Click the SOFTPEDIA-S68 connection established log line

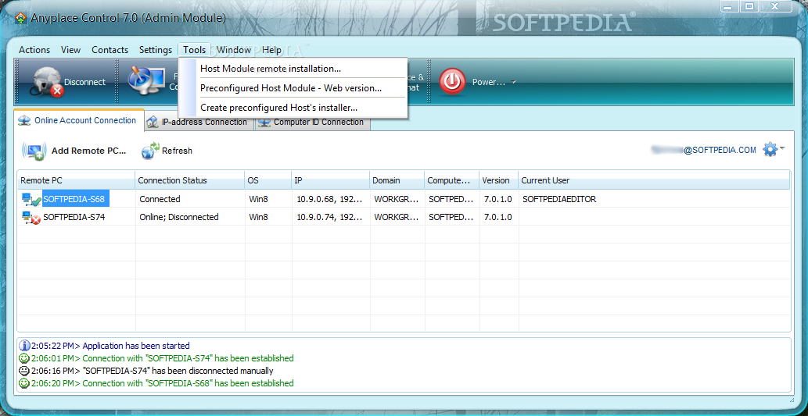(163, 383)
